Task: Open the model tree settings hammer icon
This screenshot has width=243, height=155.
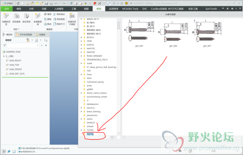Action: (x=28, y=40)
